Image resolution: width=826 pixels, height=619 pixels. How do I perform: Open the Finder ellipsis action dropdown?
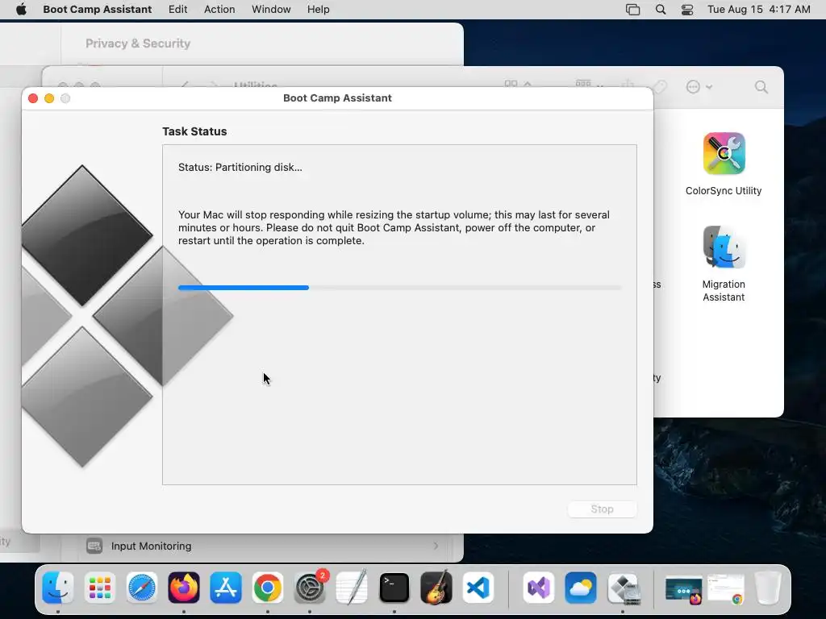[699, 87]
